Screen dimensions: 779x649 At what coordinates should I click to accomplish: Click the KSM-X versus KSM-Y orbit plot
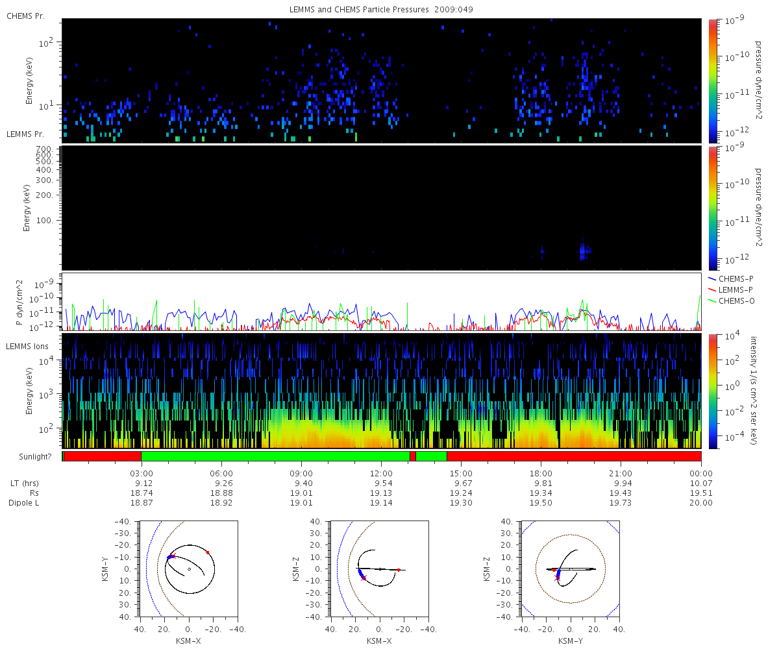188,569
